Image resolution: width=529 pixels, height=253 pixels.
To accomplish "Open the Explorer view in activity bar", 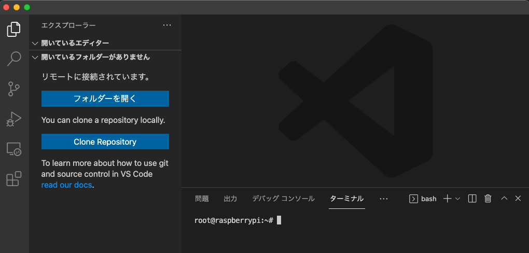I will [14, 30].
